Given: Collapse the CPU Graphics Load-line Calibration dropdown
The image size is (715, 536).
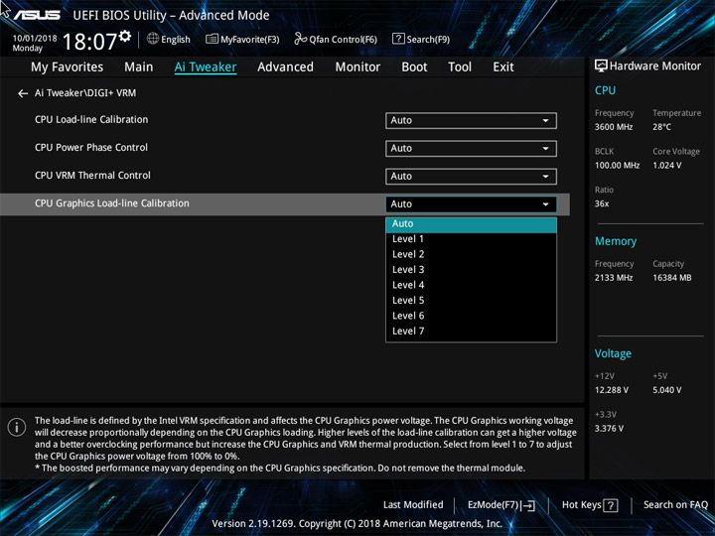Looking at the screenshot, I should [471, 204].
